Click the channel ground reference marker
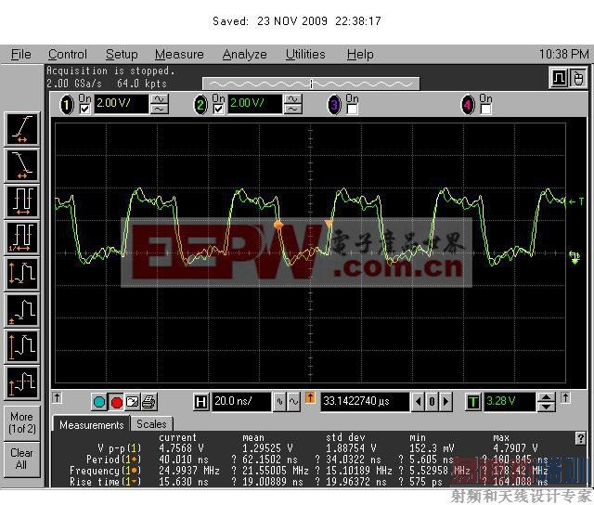 (x=575, y=258)
